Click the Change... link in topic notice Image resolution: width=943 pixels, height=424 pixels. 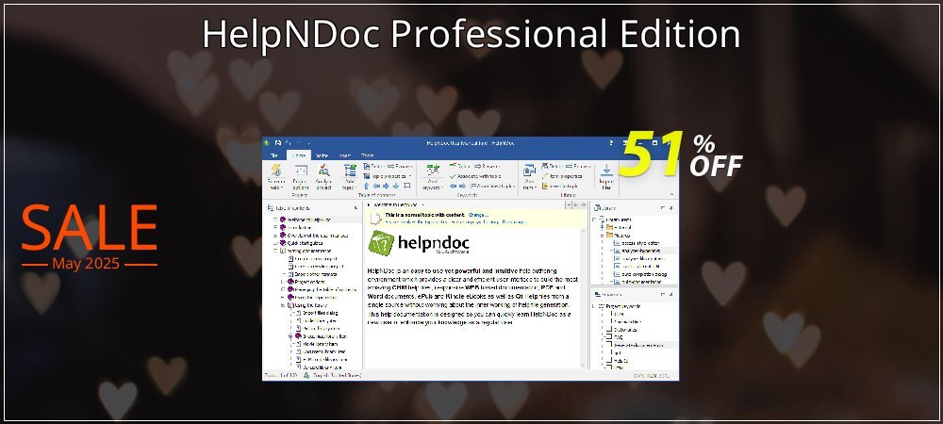478,215
